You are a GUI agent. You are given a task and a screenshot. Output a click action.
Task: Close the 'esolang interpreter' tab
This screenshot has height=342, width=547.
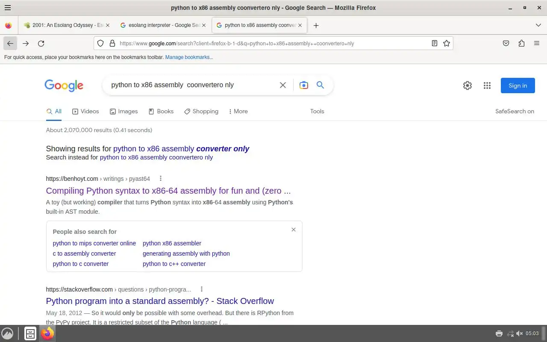[x=204, y=25]
